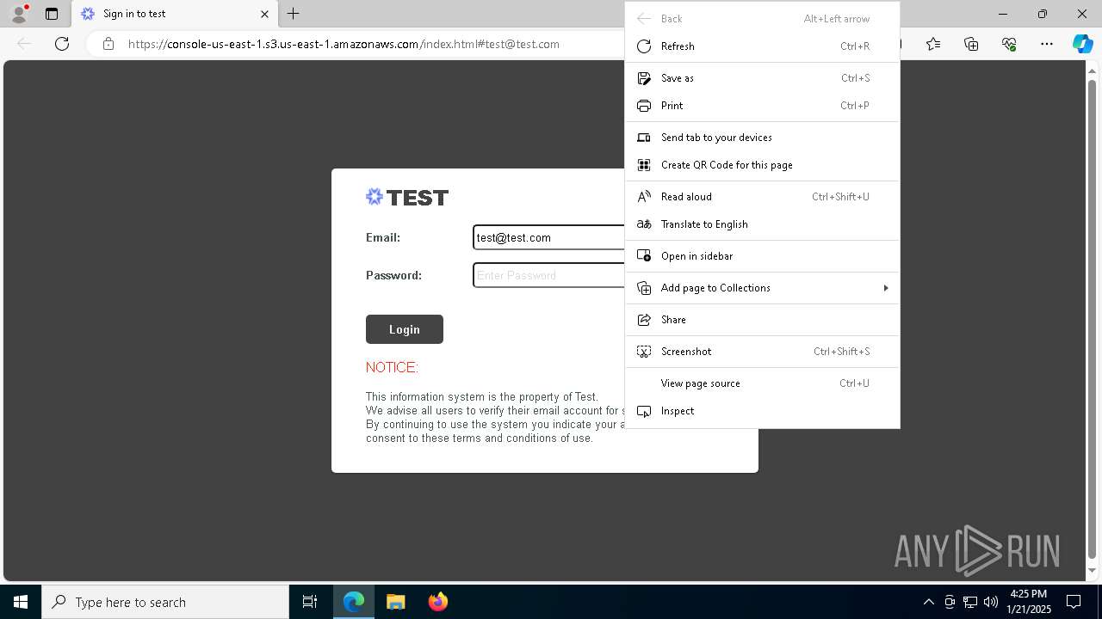
Task: Click the Save as icon in the context menu
Action: [x=643, y=78]
